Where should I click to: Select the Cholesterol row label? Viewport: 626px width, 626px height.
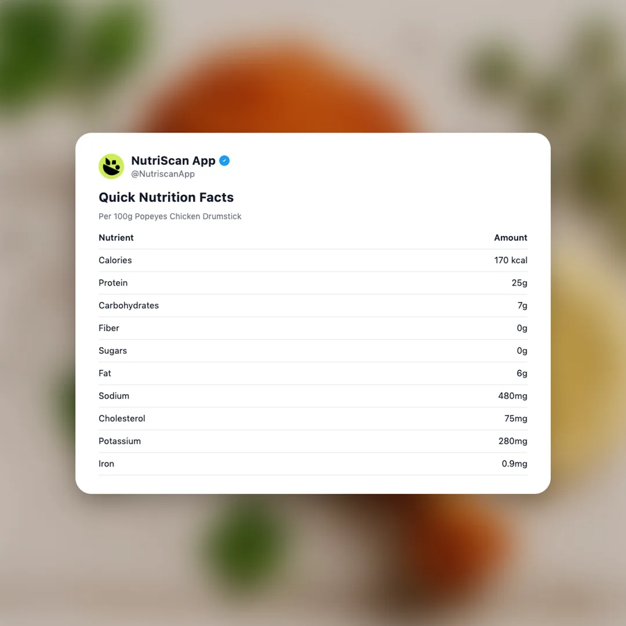(122, 418)
